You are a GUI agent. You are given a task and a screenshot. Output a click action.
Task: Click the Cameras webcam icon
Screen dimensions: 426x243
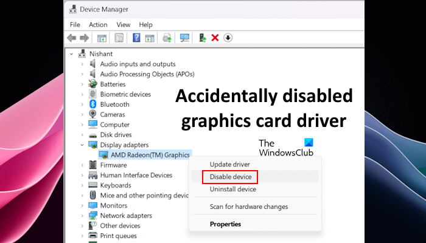[x=93, y=114]
